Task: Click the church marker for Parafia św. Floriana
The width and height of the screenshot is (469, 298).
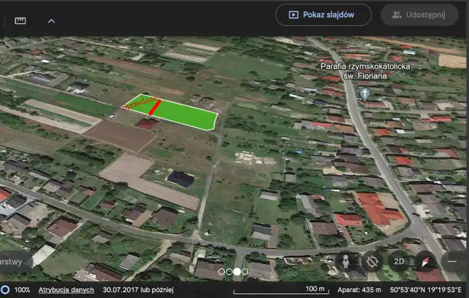Action: click(365, 93)
